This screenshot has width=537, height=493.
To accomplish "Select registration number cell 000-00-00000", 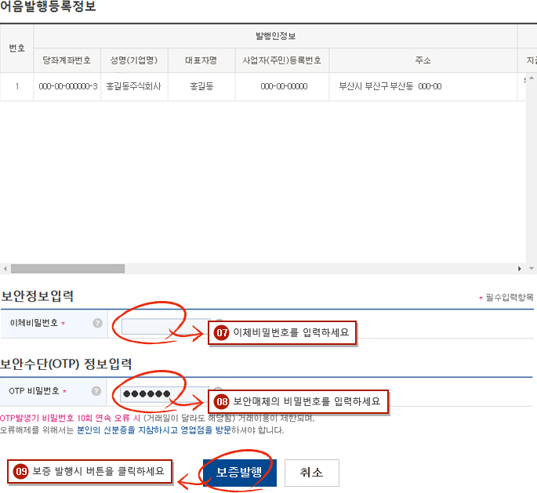I will (284, 86).
